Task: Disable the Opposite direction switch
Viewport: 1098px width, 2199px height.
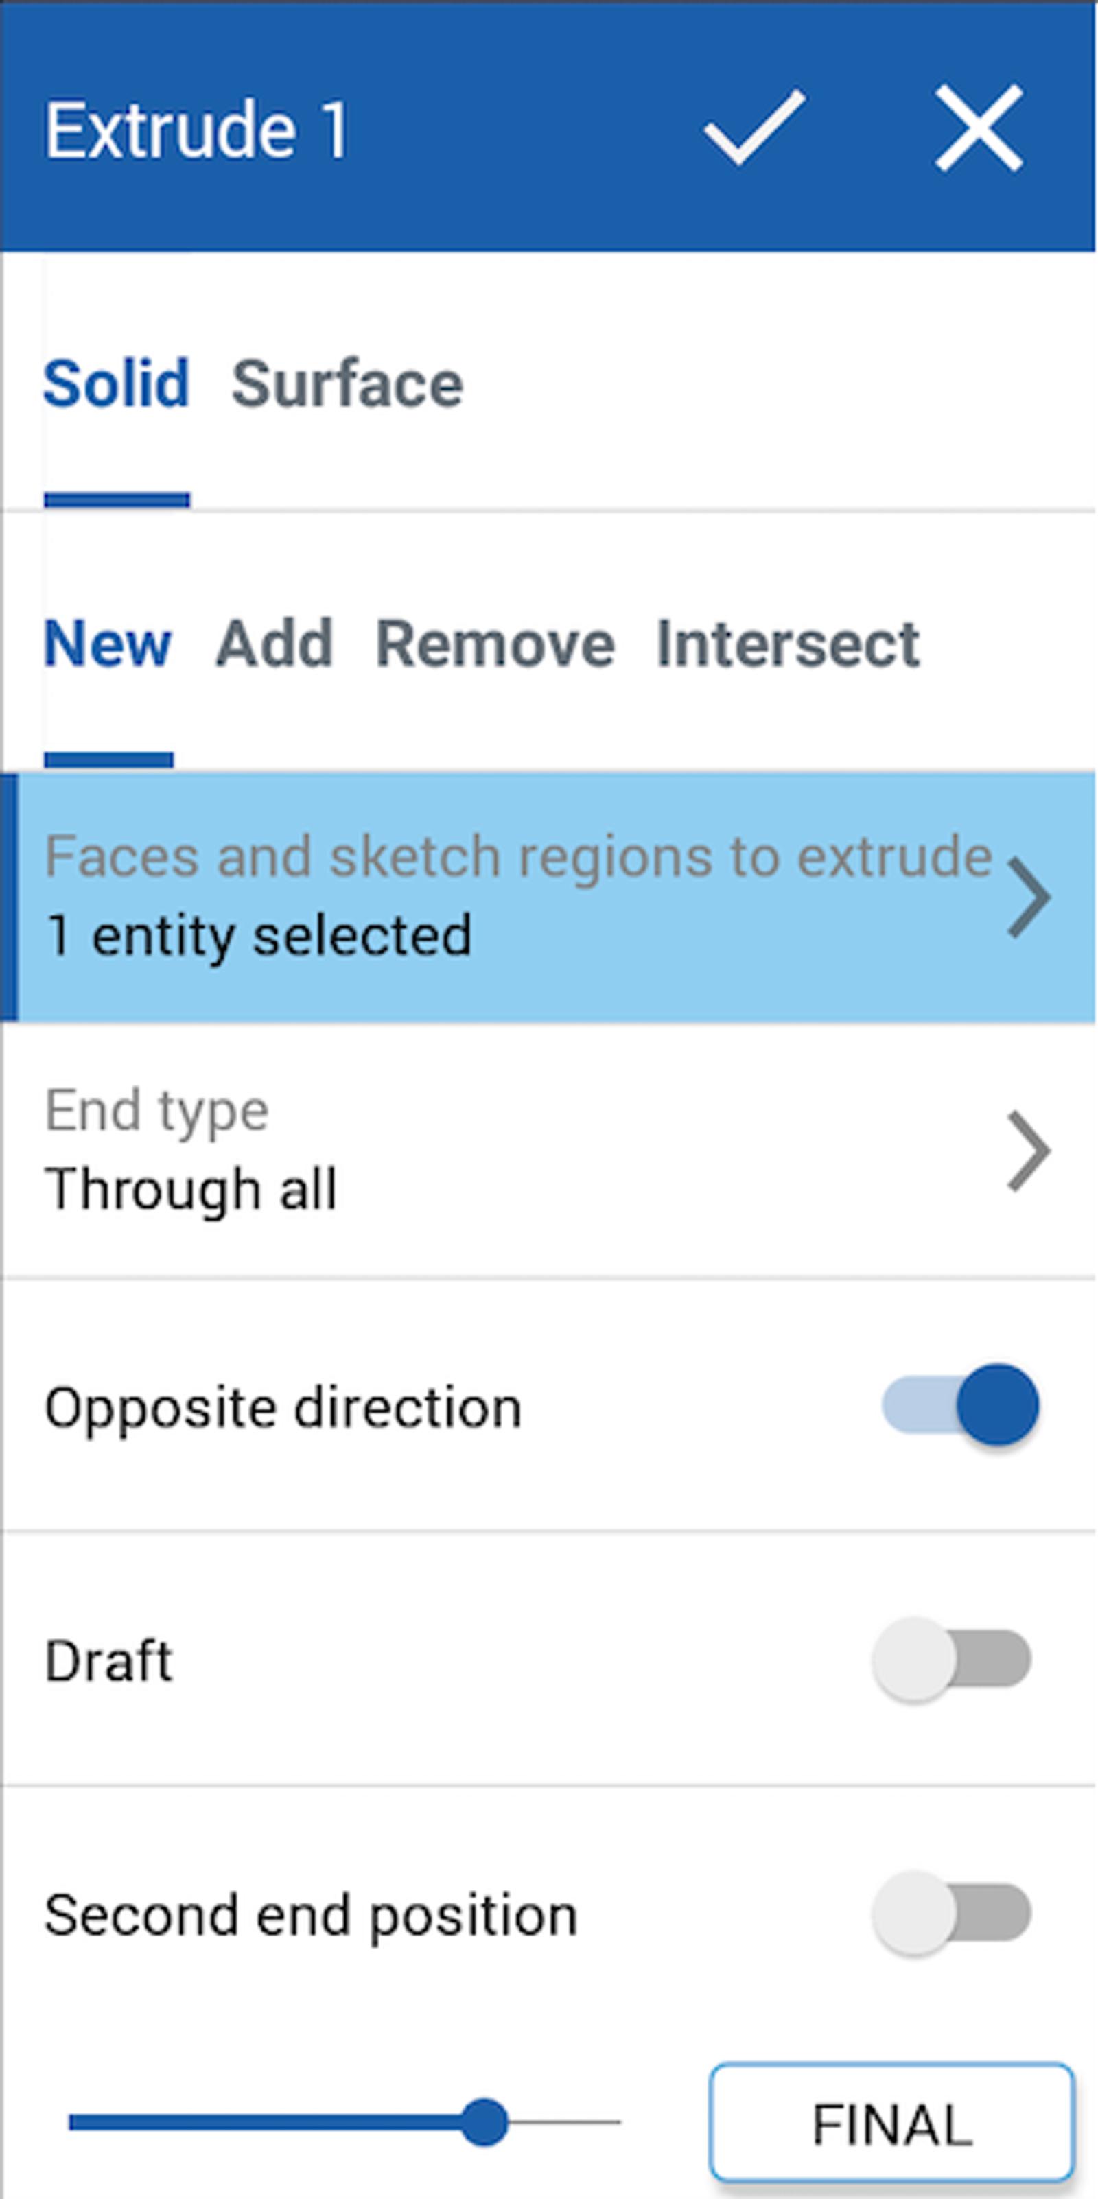Action: point(959,1404)
